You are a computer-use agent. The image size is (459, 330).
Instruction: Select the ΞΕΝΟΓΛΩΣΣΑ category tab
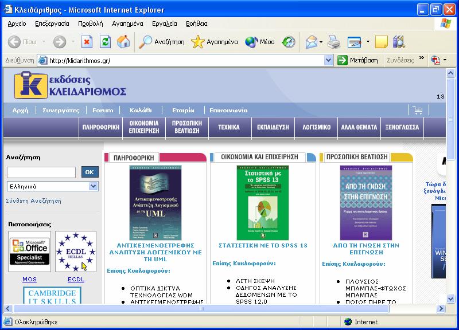[x=402, y=127]
